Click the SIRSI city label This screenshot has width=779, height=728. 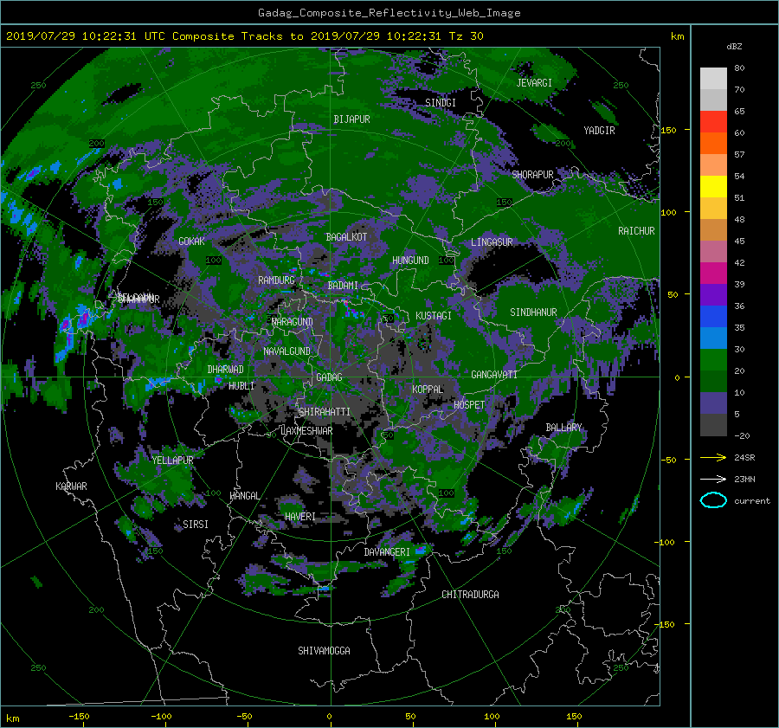click(x=196, y=525)
